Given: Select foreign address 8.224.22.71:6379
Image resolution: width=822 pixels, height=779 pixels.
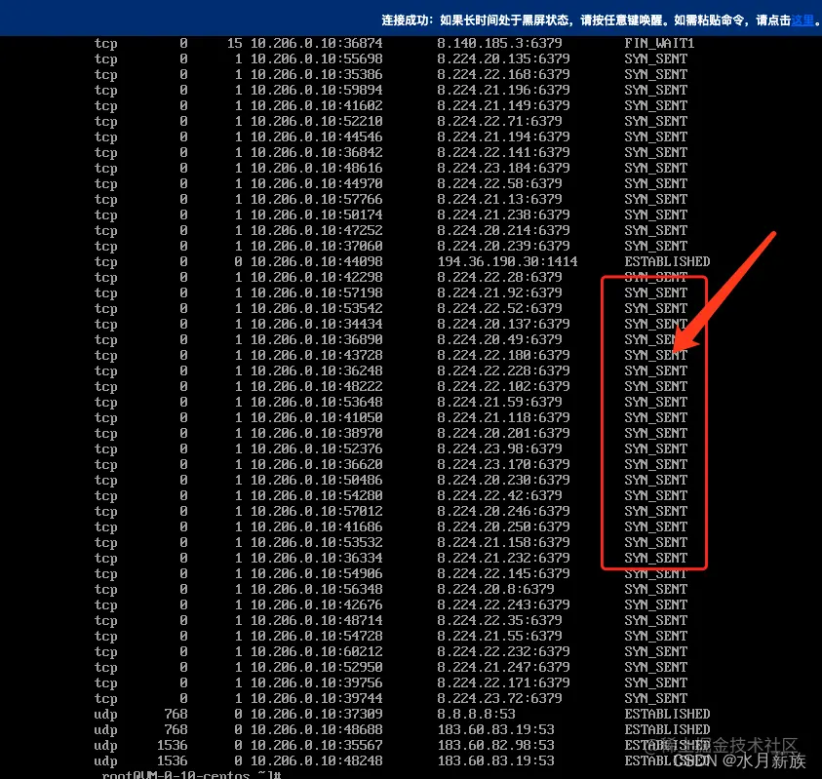Looking at the screenshot, I should [499, 121].
